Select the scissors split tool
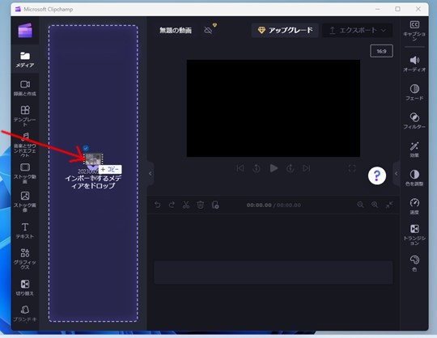 pyautogui.click(x=186, y=205)
